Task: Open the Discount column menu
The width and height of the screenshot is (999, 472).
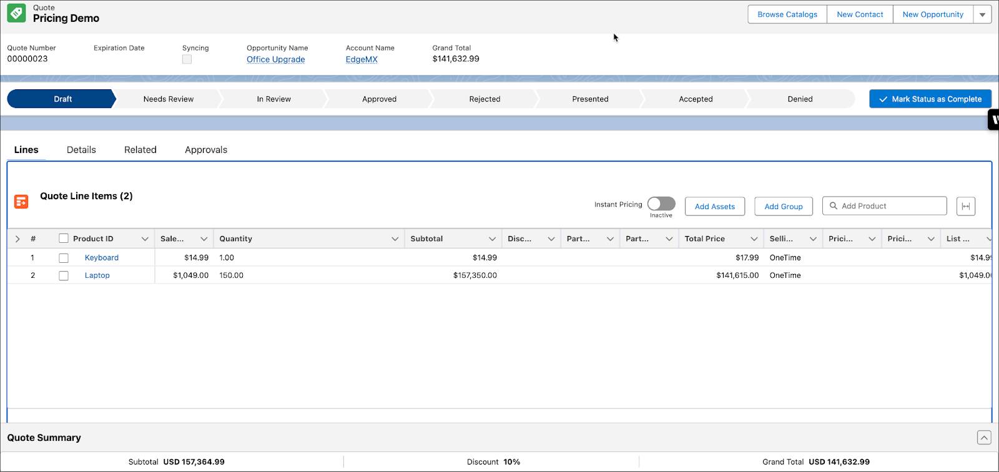Action: coord(551,238)
